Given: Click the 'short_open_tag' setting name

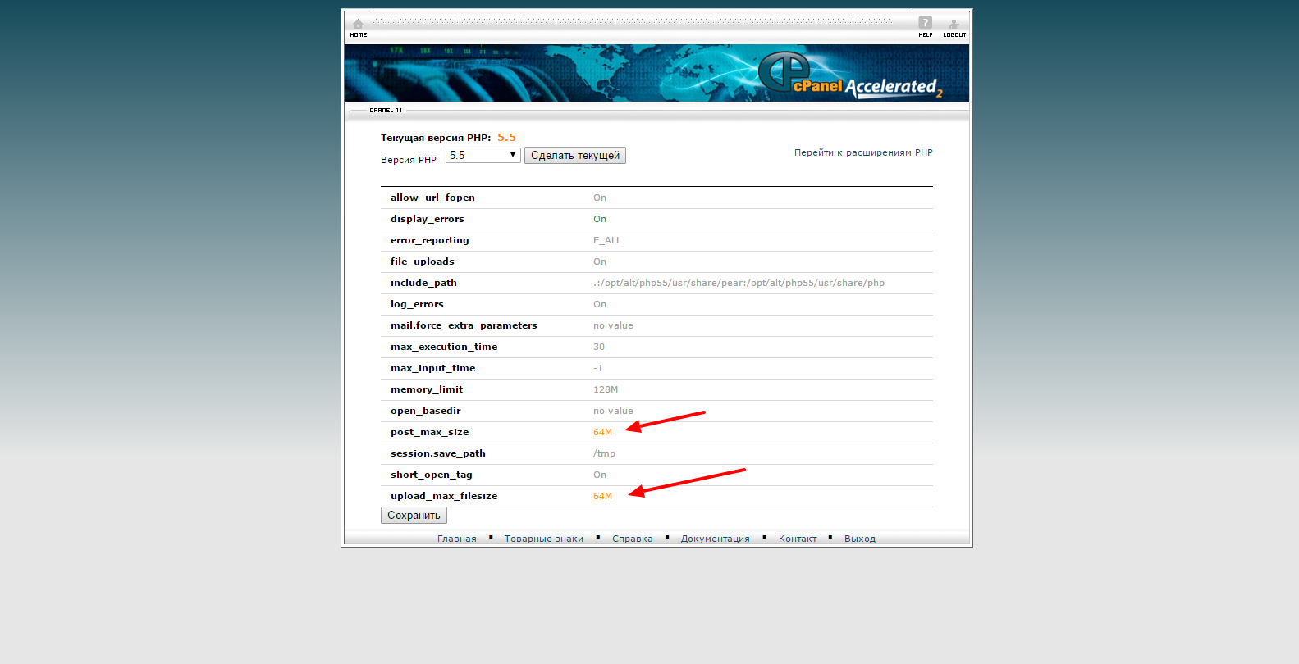Looking at the screenshot, I should click(x=432, y=475).
